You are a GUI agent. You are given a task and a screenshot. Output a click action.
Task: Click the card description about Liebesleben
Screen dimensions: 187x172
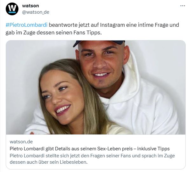(x=92, y=159)
